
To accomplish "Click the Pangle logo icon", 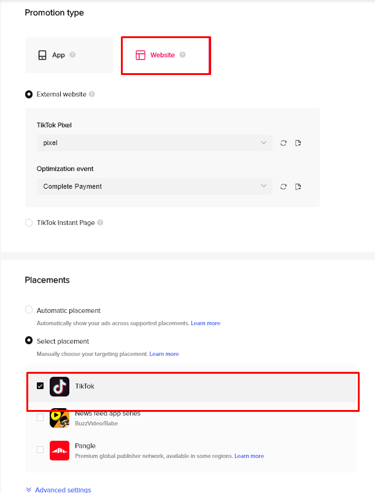I will (x=60, y=450).
